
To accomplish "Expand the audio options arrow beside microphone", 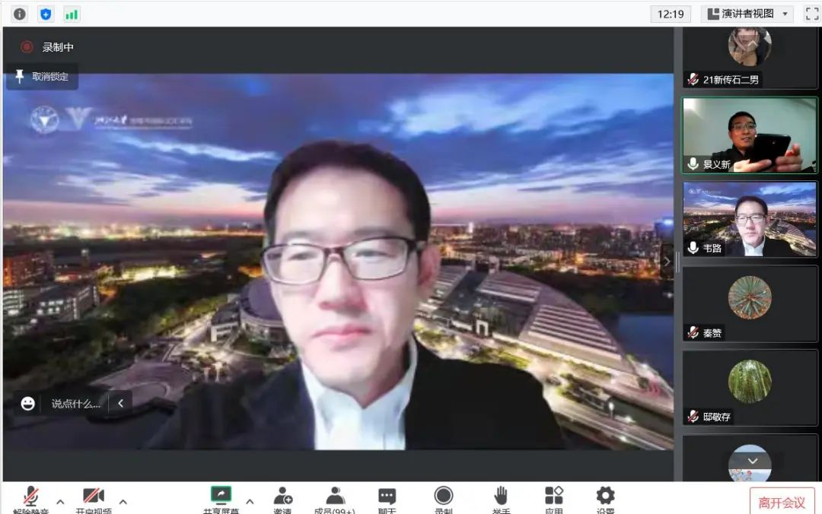I will pos(61,502).
